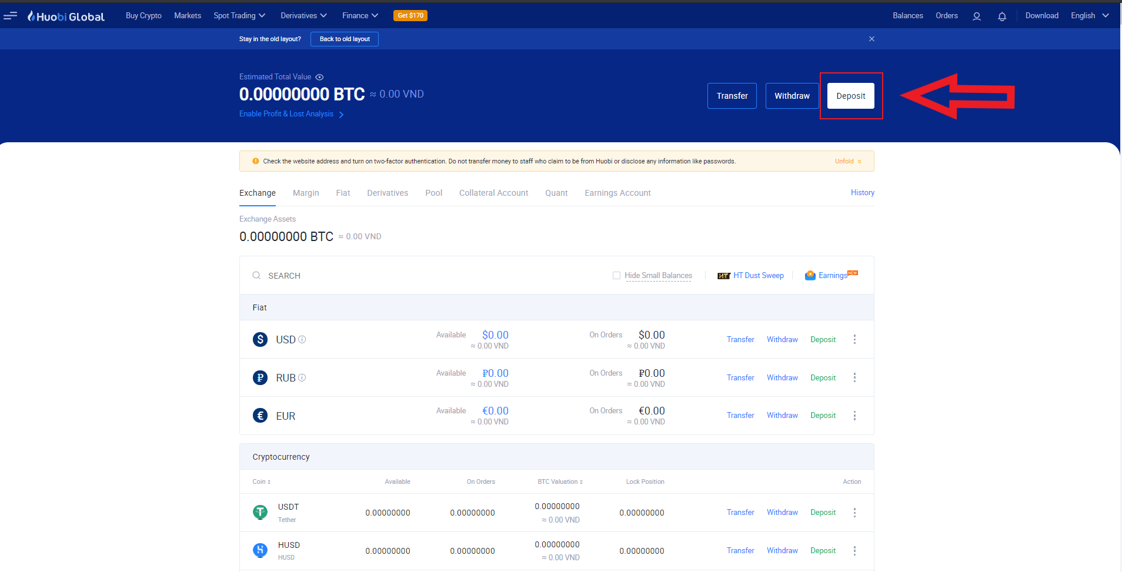Open the hamburger menu icon
Screen dimensions: 1122x572
[10, 16]
